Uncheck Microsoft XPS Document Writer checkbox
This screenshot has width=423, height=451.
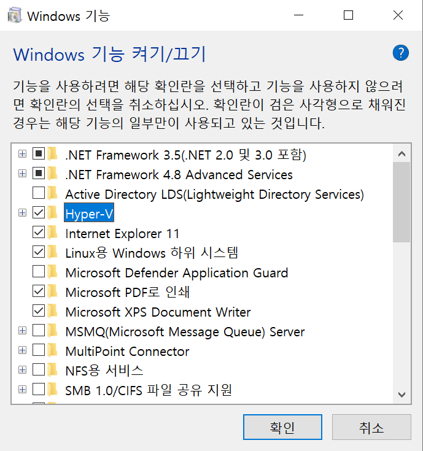point(39,310)
